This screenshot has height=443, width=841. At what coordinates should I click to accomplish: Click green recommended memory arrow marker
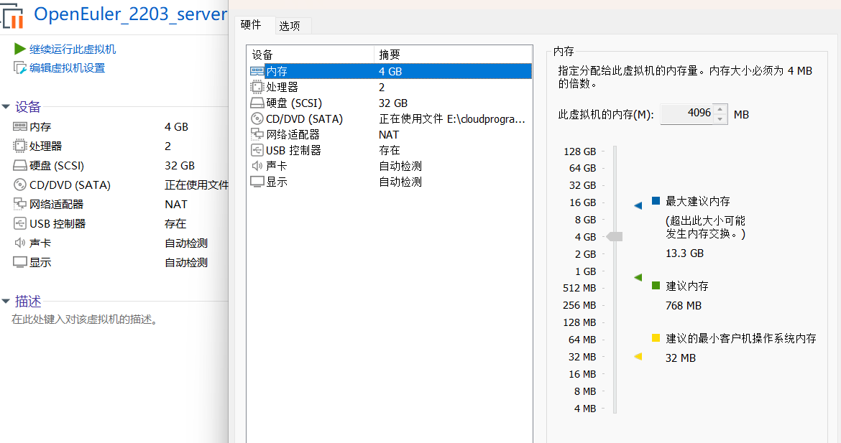(638, 277)
